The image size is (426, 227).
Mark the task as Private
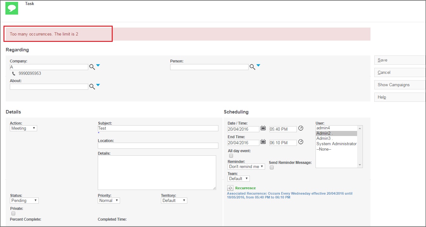pos(13,214)
